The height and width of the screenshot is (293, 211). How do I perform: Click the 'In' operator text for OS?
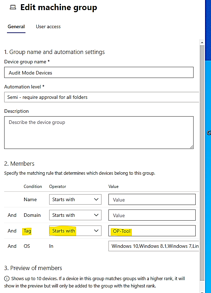[51, 246]
